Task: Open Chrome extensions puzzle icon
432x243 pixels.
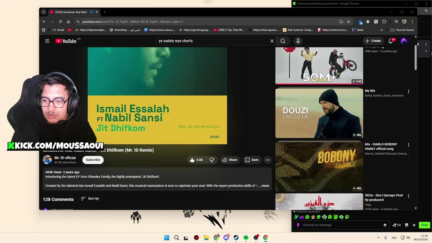Action: [x=384, y=22]
